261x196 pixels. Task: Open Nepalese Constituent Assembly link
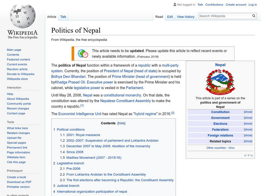coord(125,101)
